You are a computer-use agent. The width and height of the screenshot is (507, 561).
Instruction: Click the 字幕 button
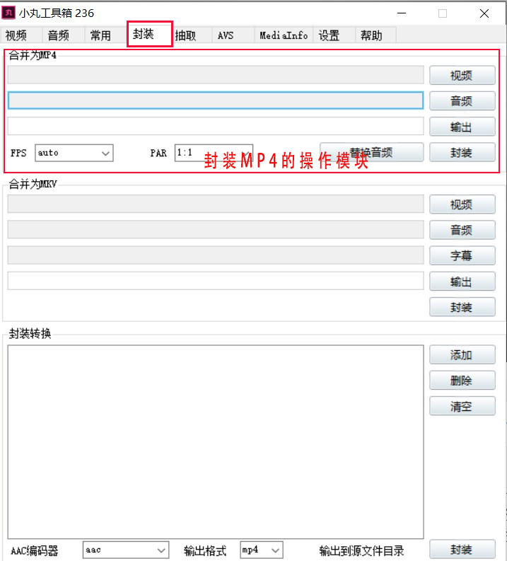click(x=462, y=255)
